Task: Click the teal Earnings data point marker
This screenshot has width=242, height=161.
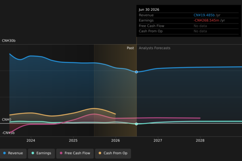Action: (136, 124)
